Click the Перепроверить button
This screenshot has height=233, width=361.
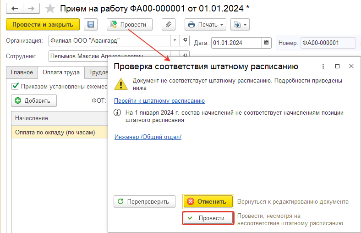144,201
